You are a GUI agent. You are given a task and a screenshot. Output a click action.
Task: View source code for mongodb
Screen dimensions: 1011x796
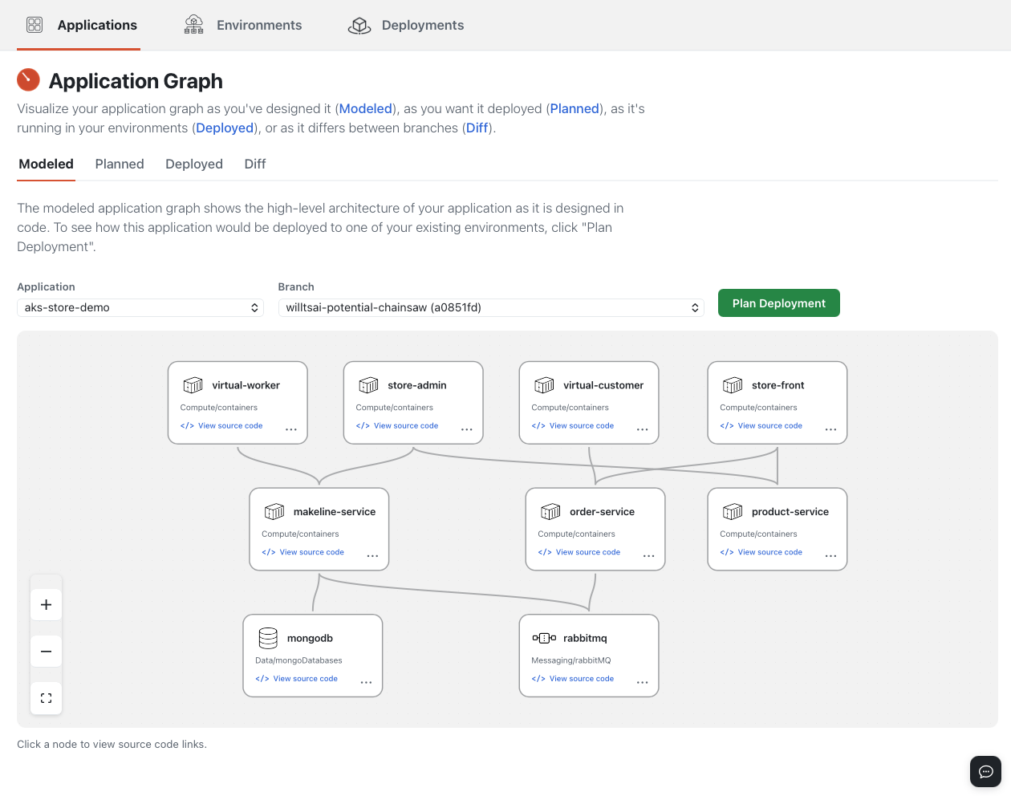pos(297,679)
